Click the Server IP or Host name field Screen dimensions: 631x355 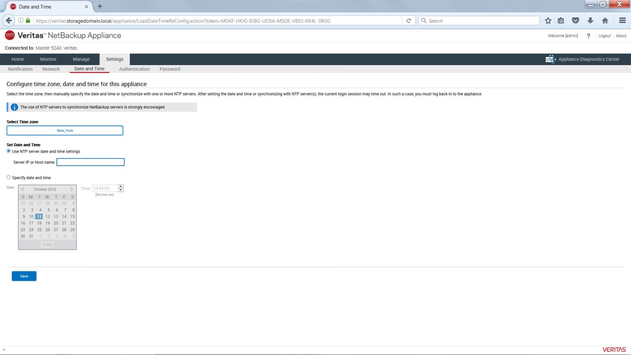(90, 162)
